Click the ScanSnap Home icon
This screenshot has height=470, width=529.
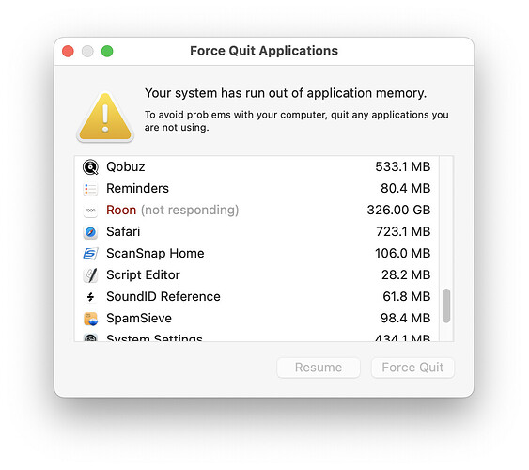pos(90,254)
